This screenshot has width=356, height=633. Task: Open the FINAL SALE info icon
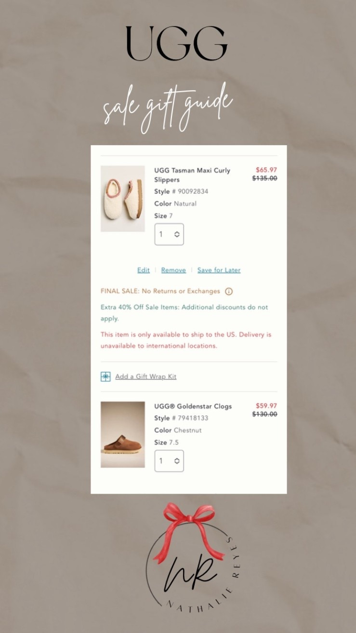coord(229,291)
